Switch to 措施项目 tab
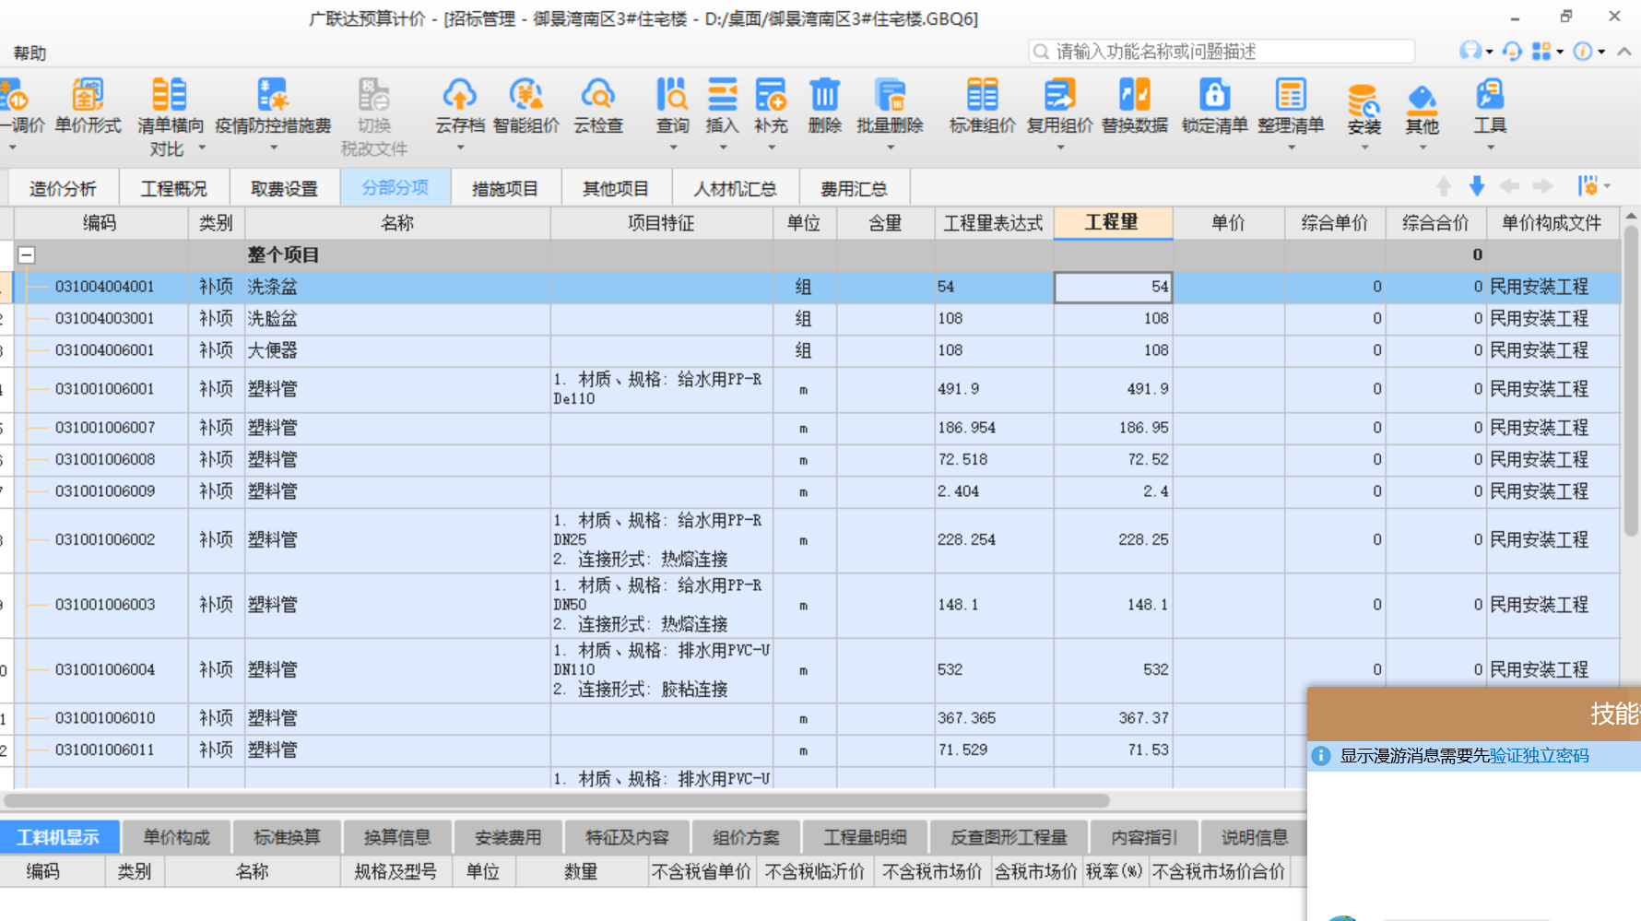The width and height of the screenshot is (1641, 921). pyautogui.click(x=505, y=189)
